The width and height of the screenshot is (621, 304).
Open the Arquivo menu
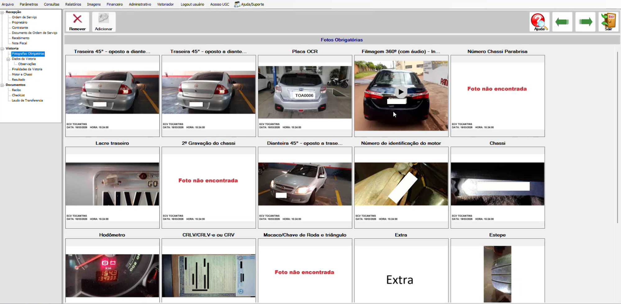tap(8, 4)
